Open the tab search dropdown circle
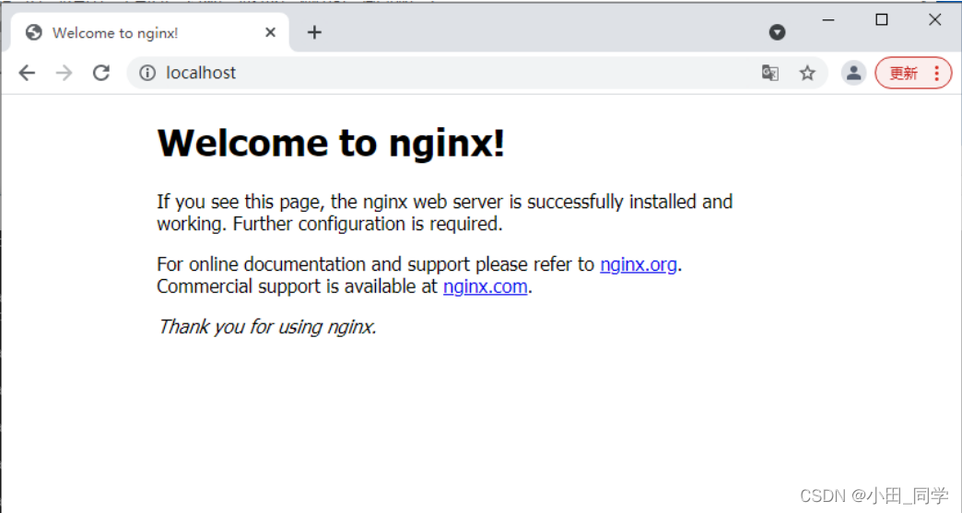Image resolution: width=962 pixels, height=513 pixels. coord(778,32)
